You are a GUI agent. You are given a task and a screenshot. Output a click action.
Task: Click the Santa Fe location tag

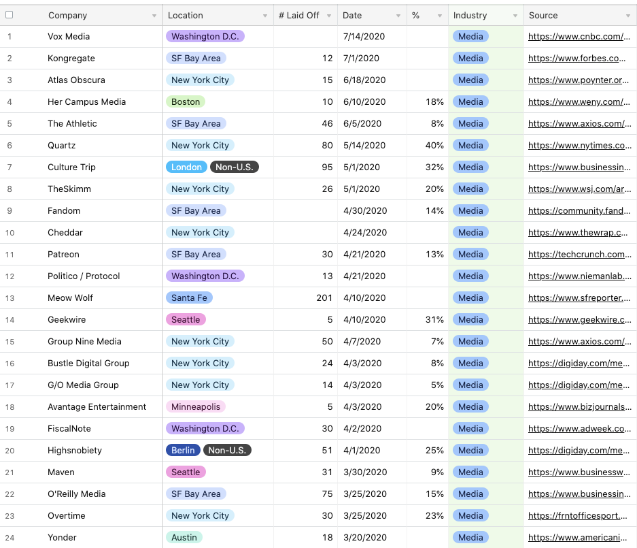pyautogui.click(x=189, y=298)
